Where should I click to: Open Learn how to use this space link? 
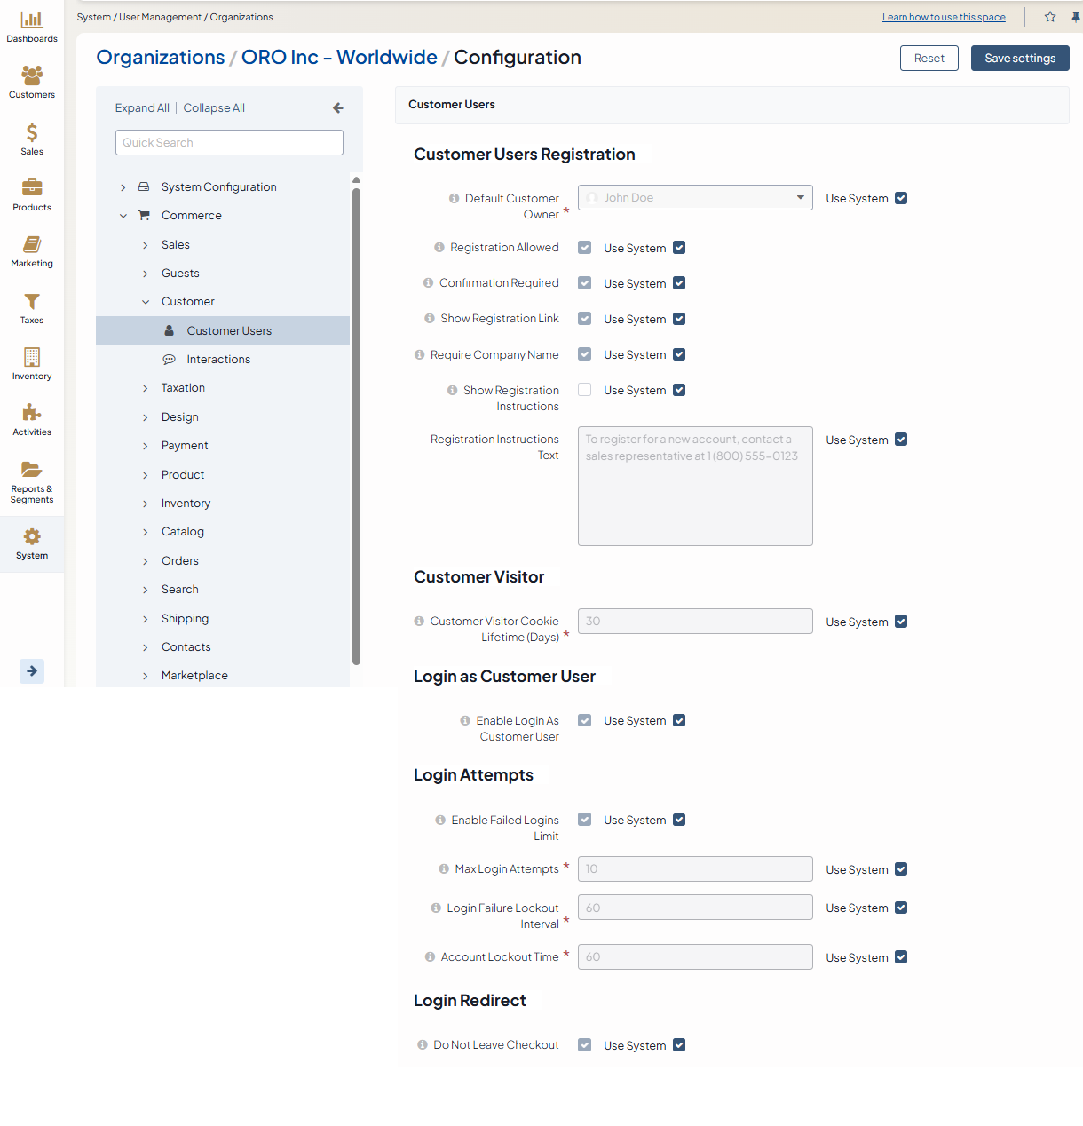[x=944, y=17]
